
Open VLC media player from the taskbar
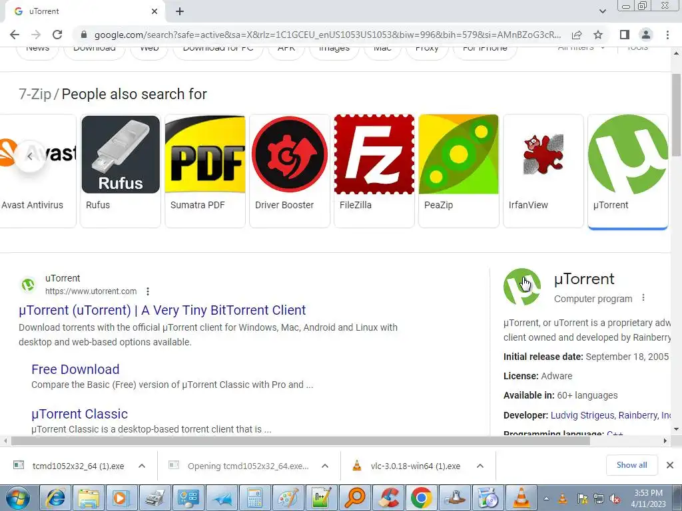[x=521, y=498]
